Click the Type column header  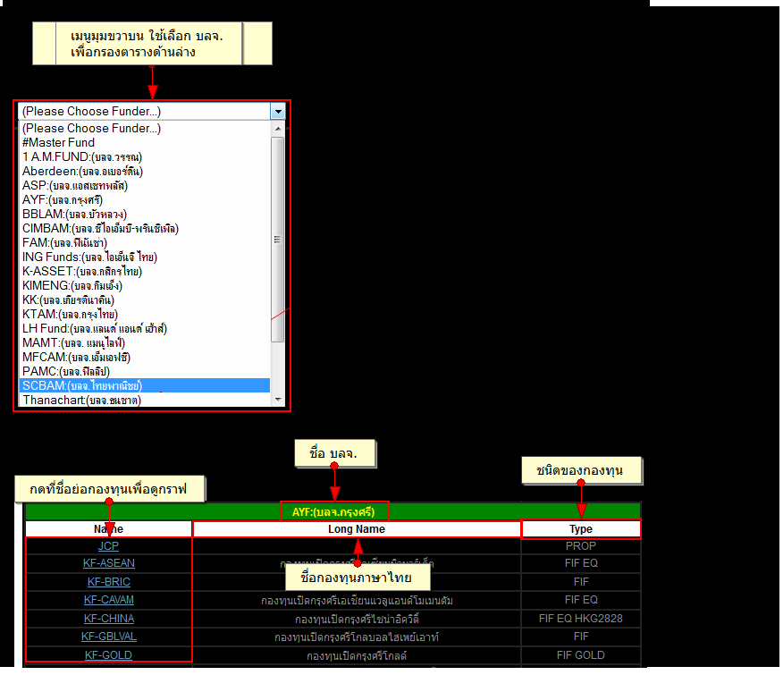[x=581, y=529]
